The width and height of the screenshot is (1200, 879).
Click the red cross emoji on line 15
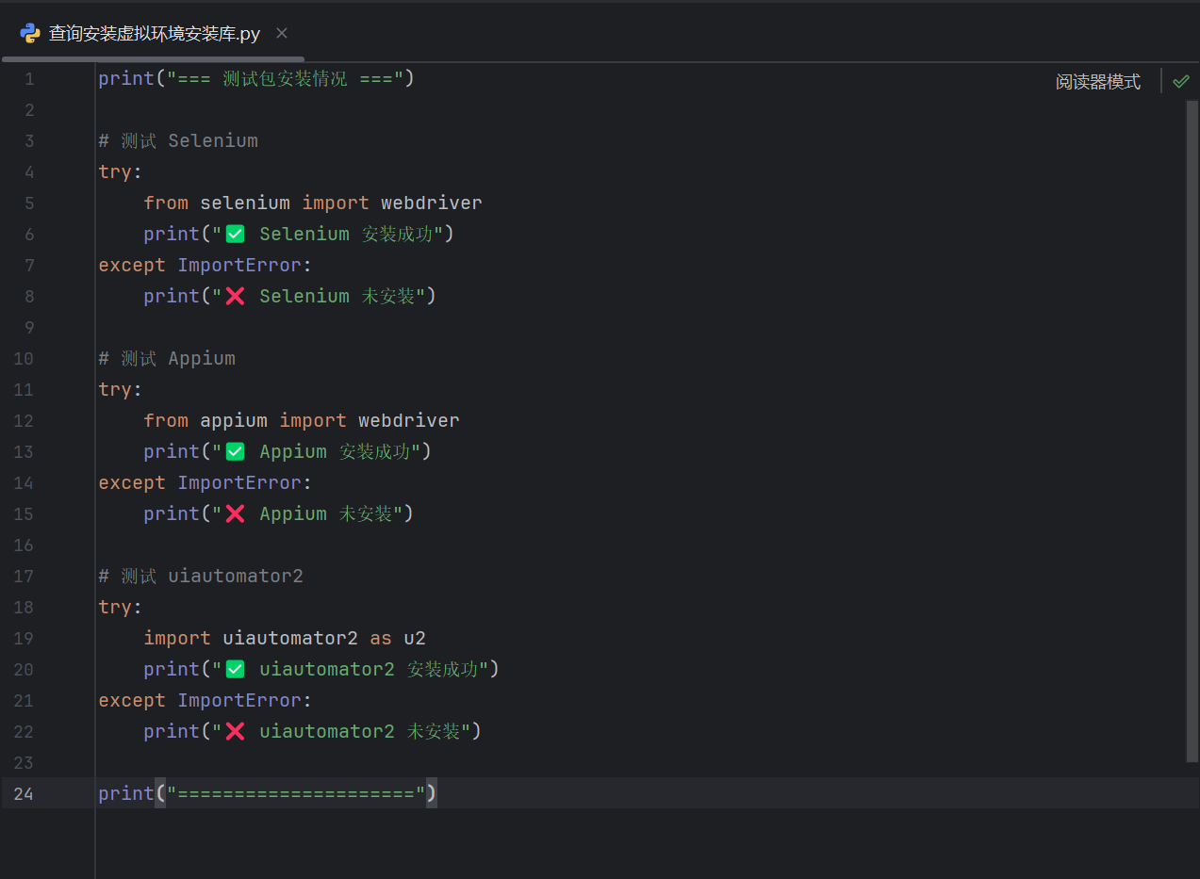(235, 514)
